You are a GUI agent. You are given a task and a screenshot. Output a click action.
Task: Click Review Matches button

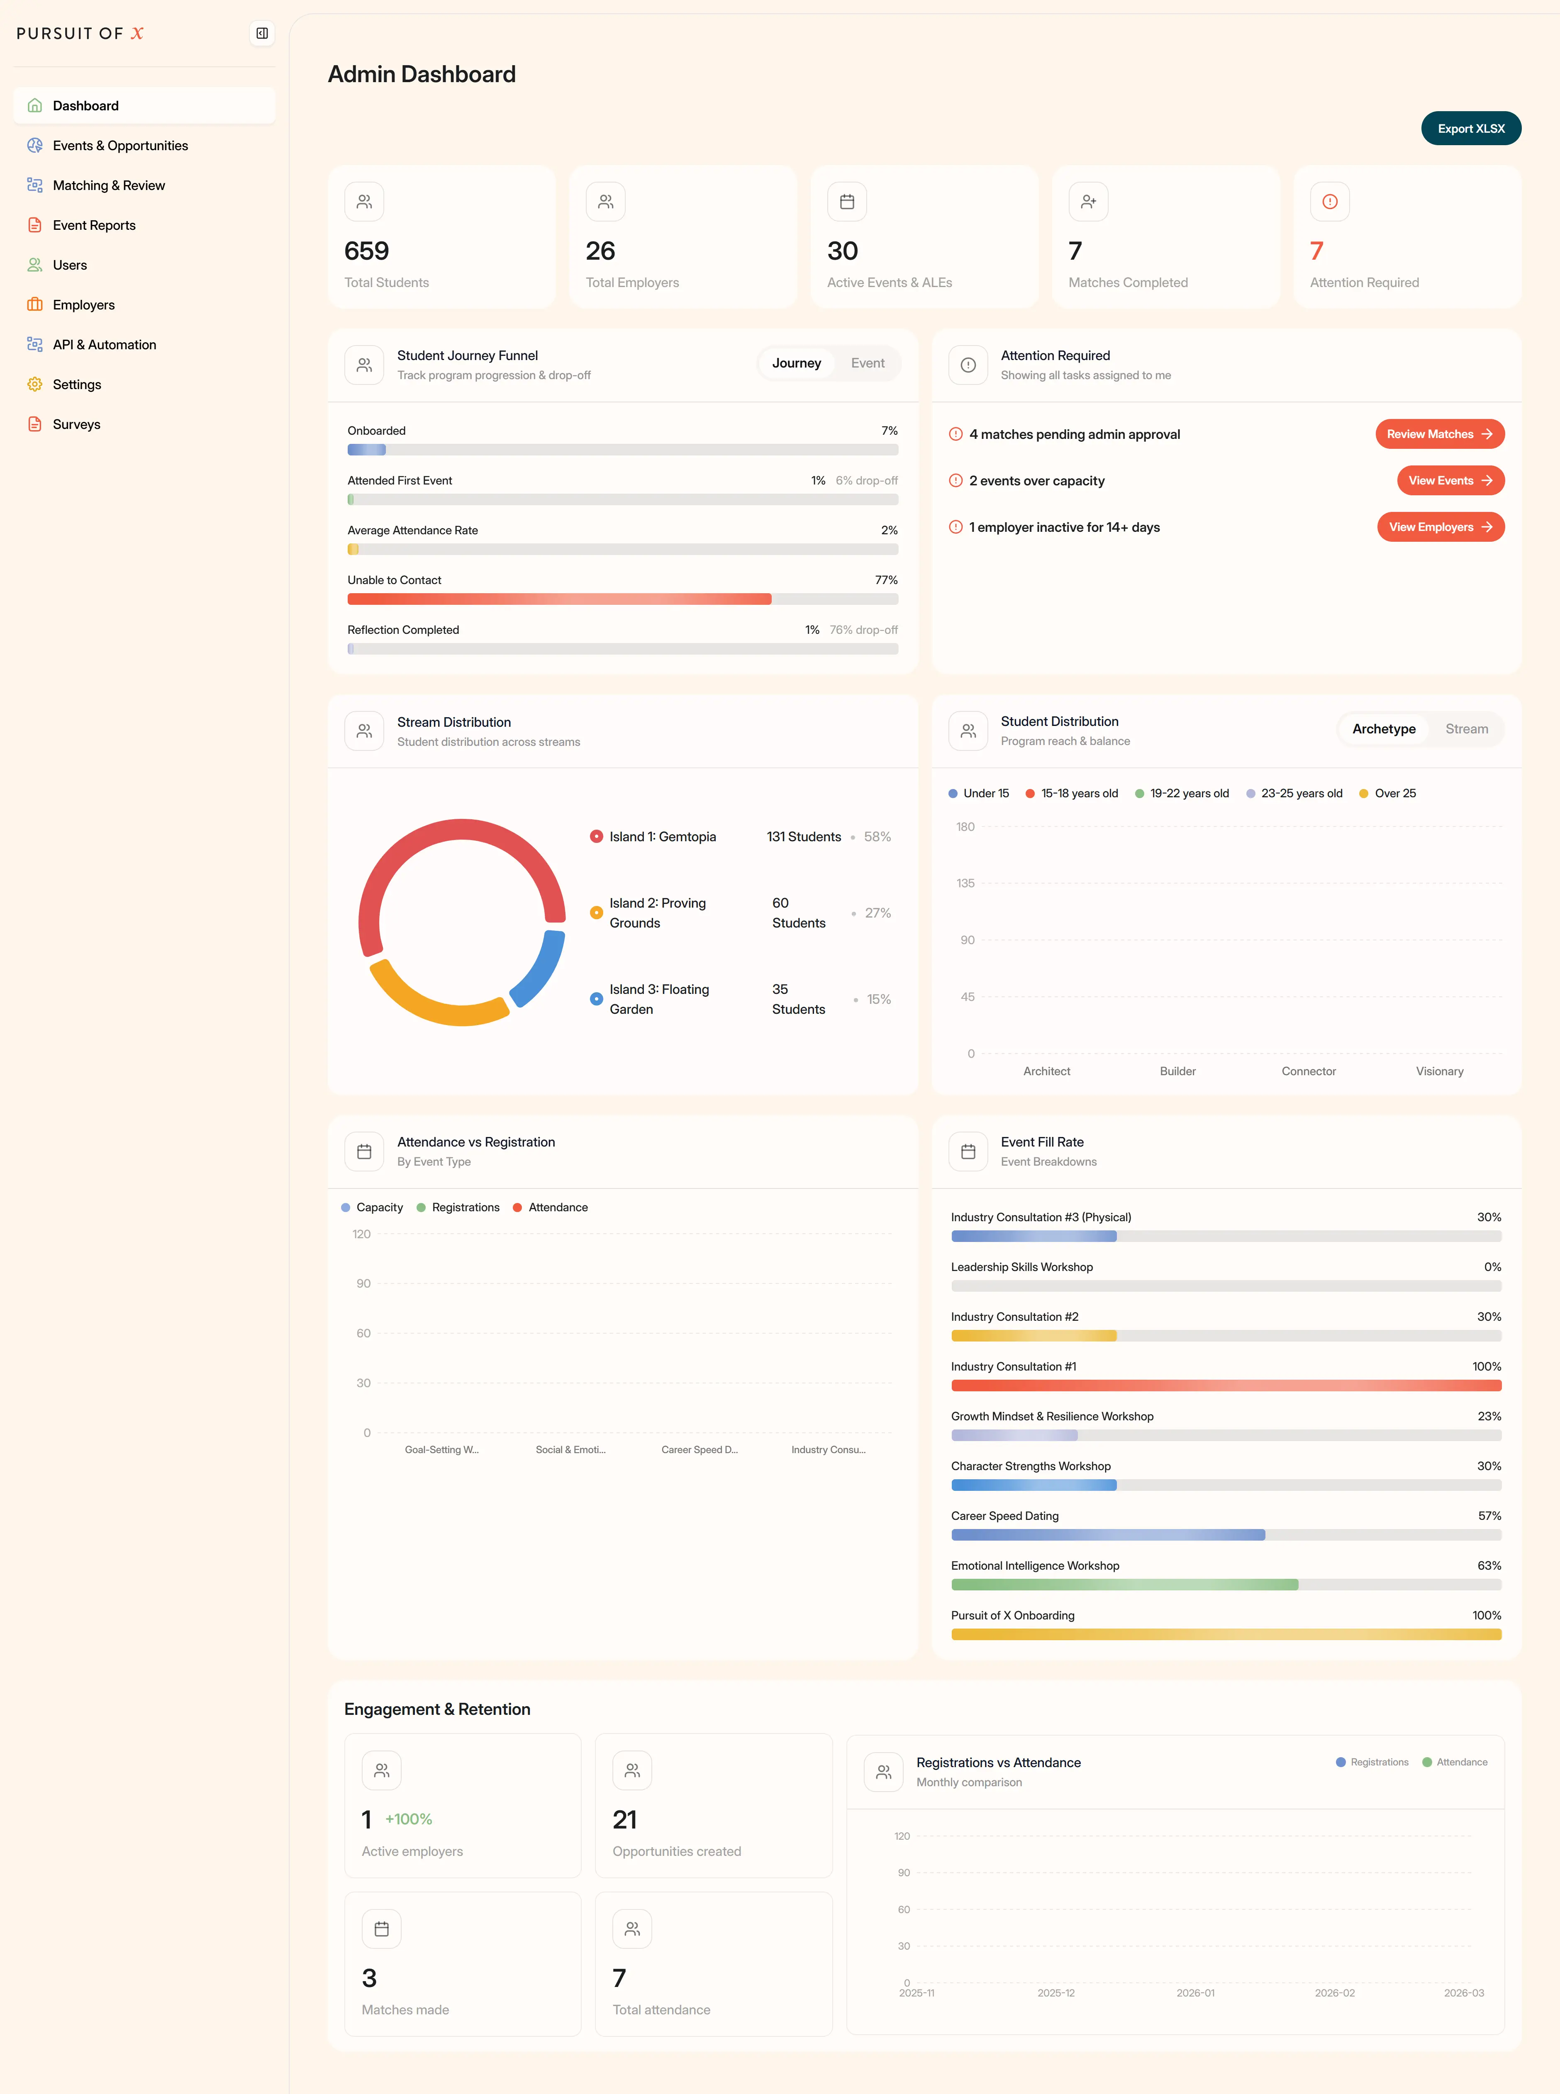pos(1439,434)
